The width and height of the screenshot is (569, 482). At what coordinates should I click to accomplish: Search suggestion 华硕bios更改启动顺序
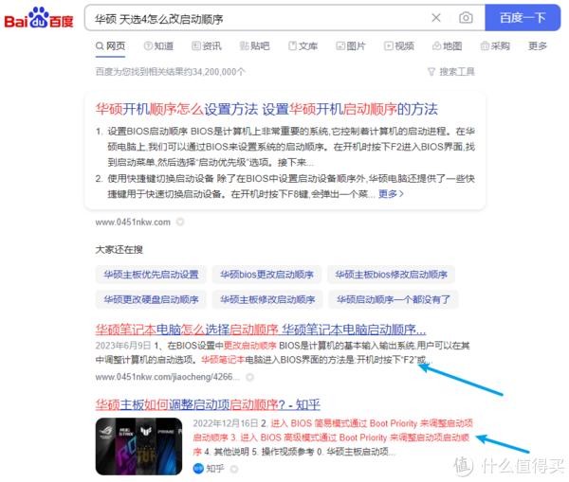pos(266,275)
